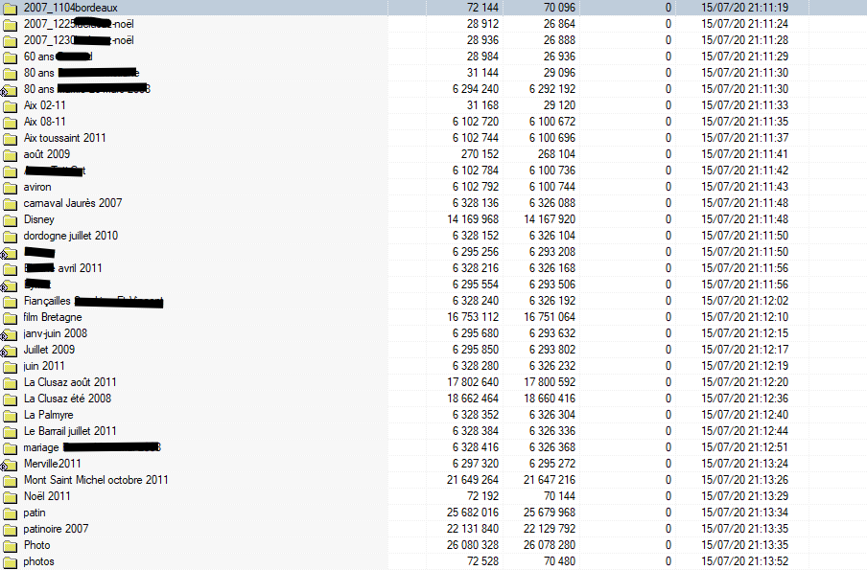Select the Aix toussaint 2011 folder
Screen dimensions: 867x570
pyautogui.click(x=64, y=138)
